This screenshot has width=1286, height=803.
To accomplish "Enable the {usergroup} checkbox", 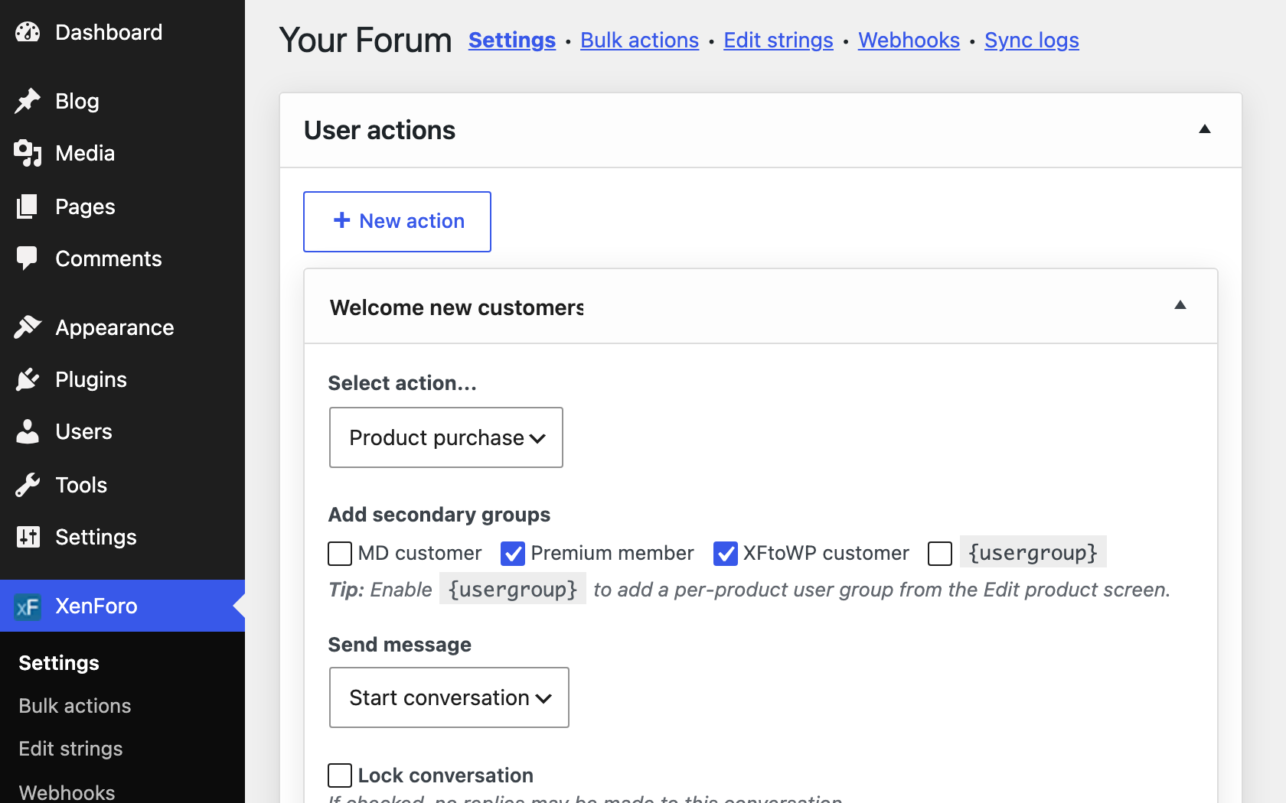I will (940, 553).
